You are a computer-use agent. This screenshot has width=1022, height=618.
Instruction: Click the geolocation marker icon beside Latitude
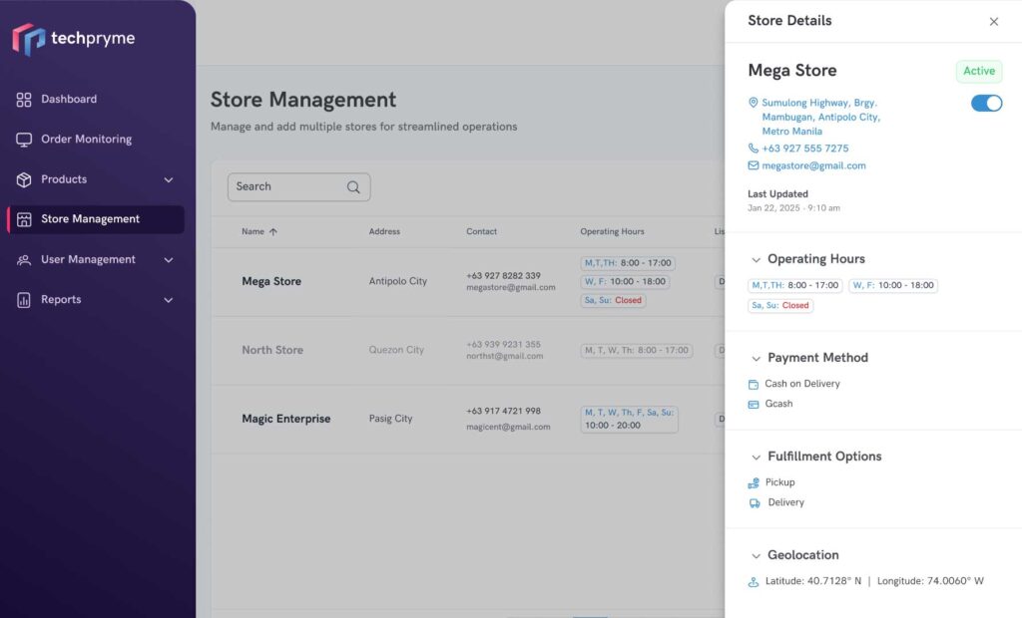(754, 582)
